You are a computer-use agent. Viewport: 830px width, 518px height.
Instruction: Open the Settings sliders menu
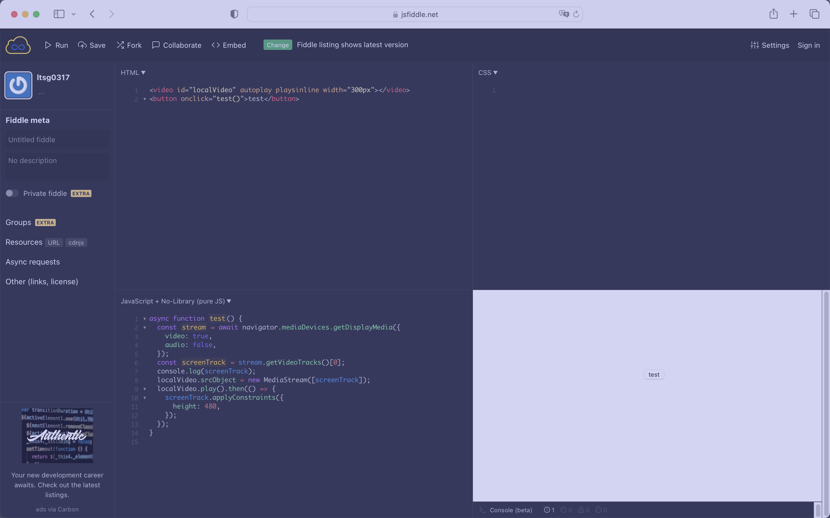click(x=769, y=45)
